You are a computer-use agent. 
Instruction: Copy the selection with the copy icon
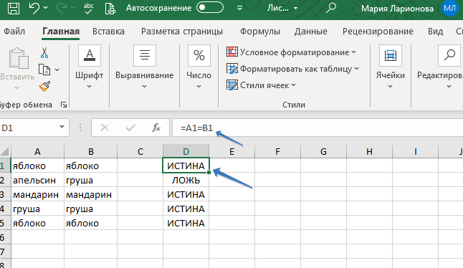click(44, 70)
